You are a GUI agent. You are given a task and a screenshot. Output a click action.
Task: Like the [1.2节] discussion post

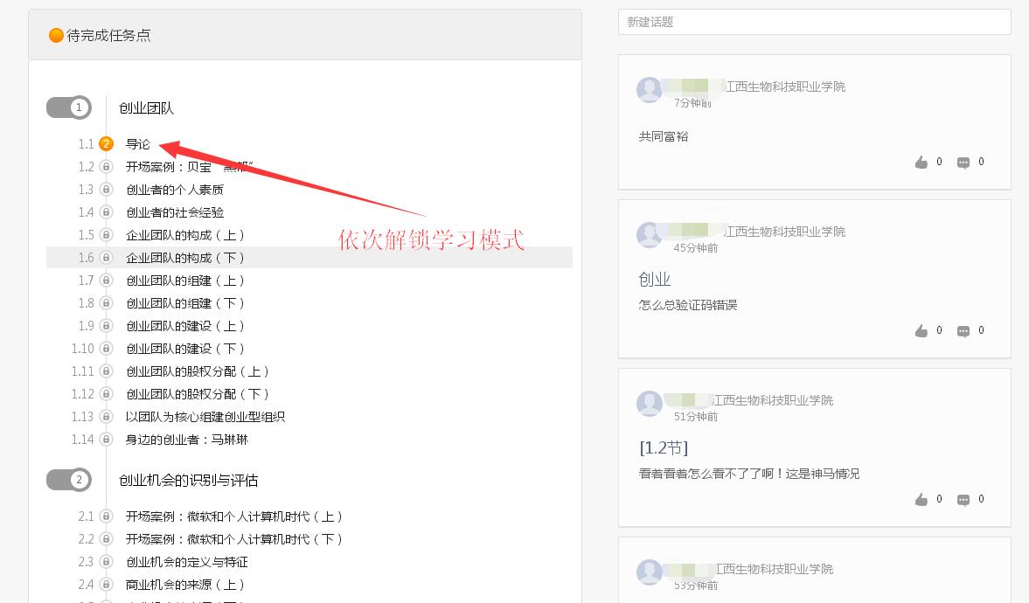[x=921, y=499]
